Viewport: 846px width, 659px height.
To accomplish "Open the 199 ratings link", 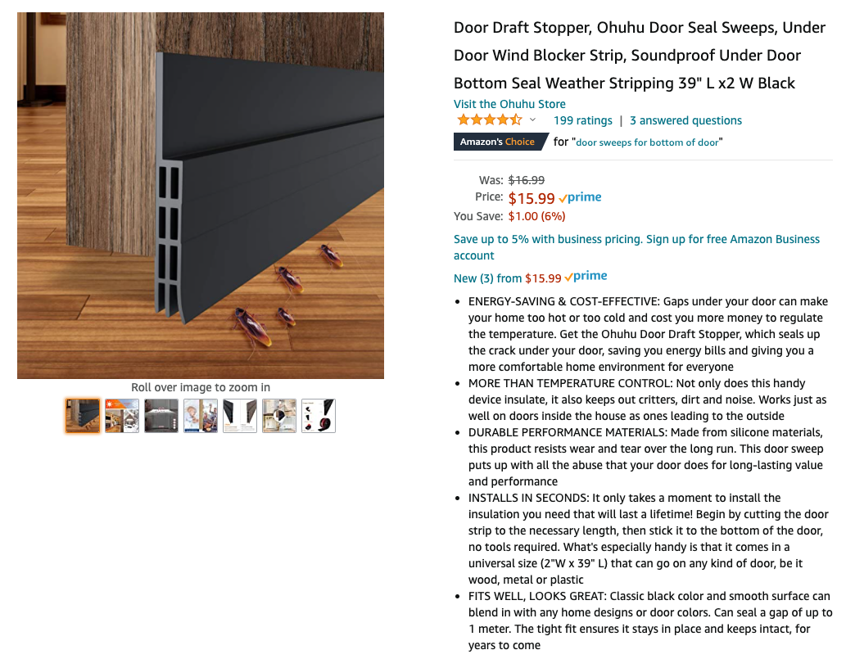I will click(x=583, y=120).
